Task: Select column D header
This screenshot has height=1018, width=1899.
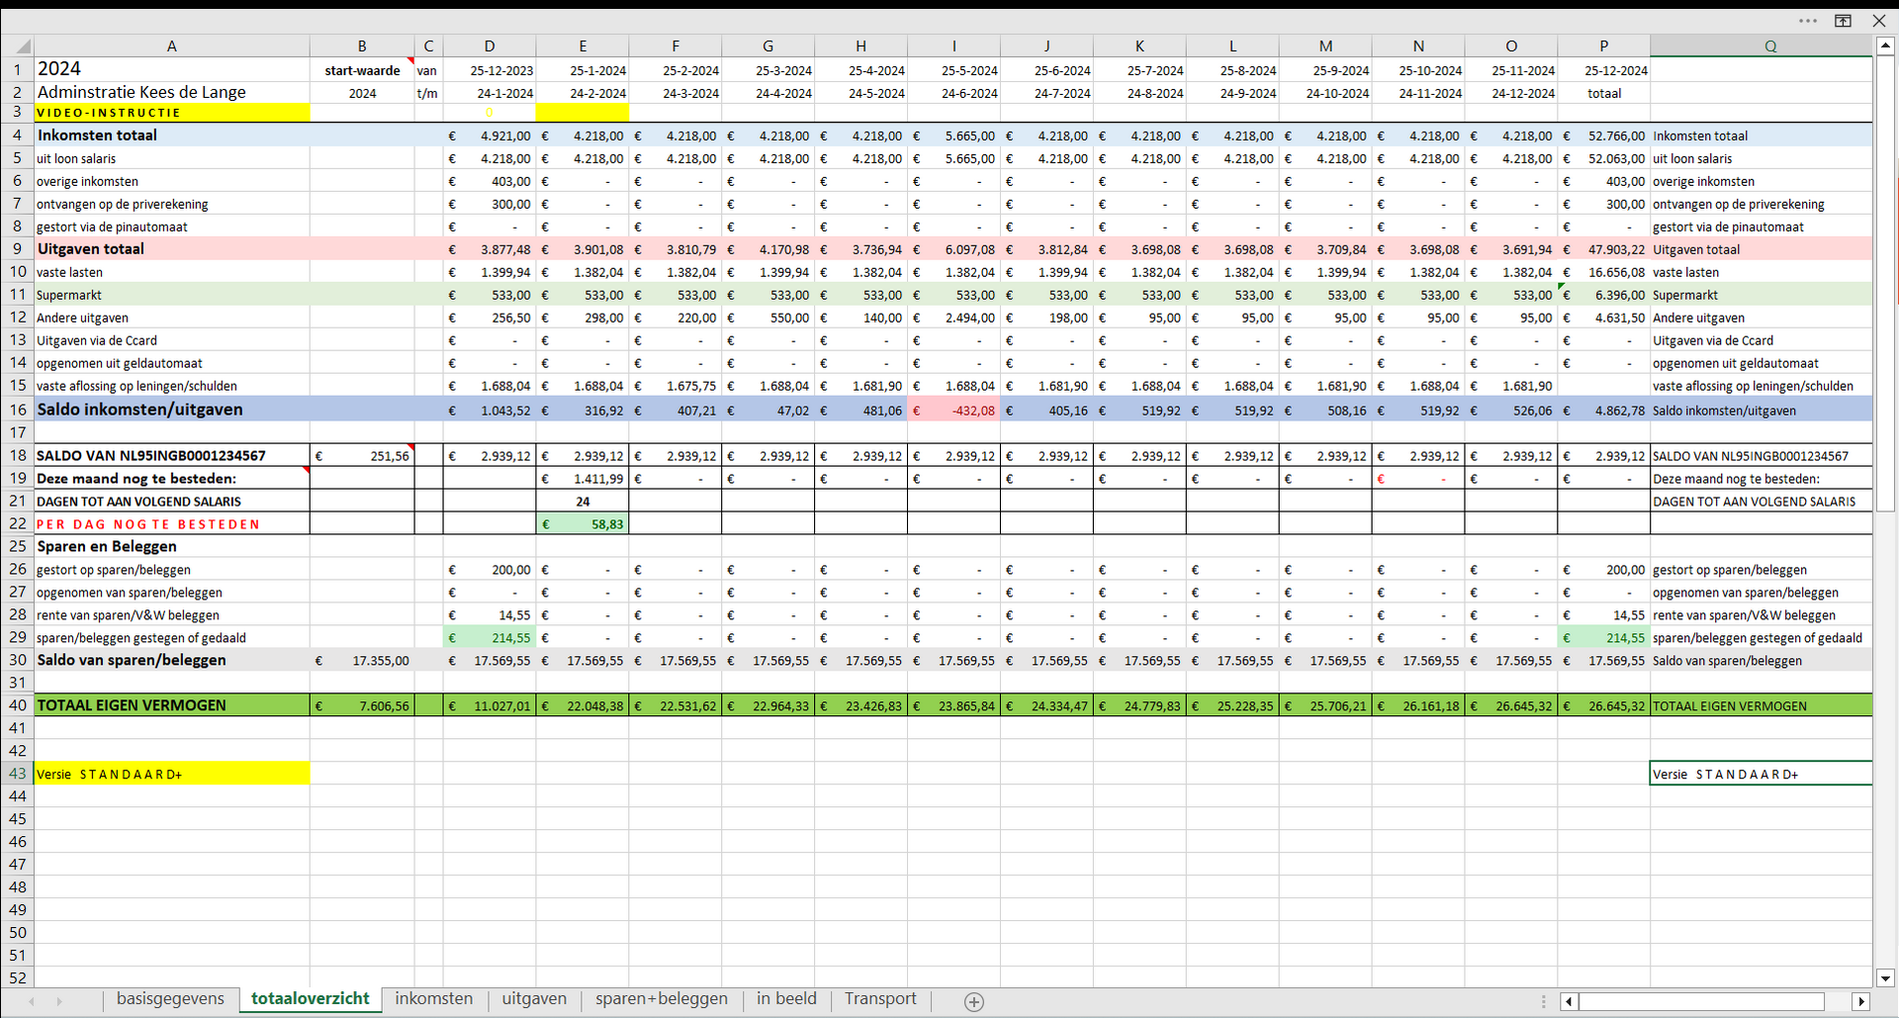Action: (x=490, y=46)
